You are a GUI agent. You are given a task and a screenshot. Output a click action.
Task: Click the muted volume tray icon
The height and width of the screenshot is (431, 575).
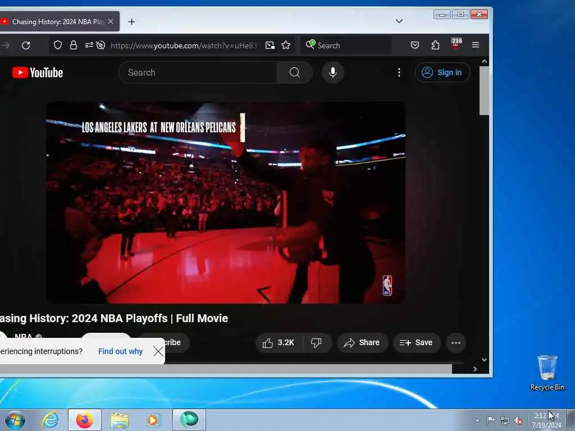click(518, 421)
